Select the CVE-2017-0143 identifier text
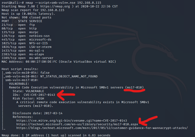The width and height of the screenshot is (195, 137). pyautogui.click(x=39, y=95)
